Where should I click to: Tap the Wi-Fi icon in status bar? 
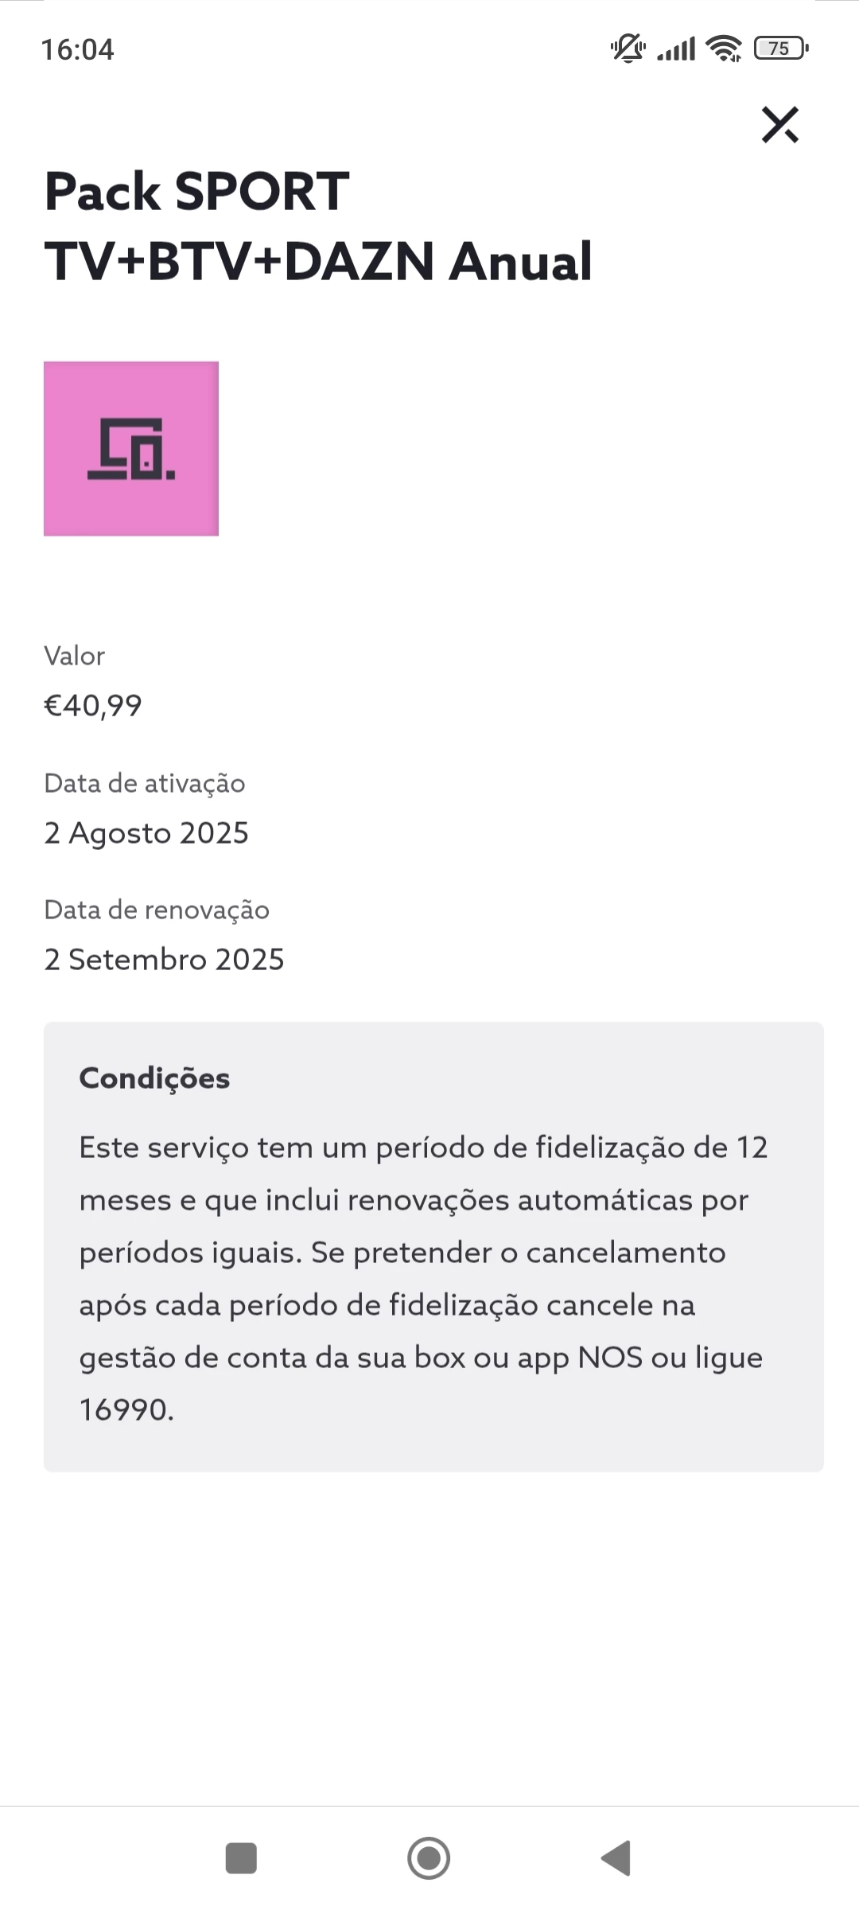coord(723,49)
